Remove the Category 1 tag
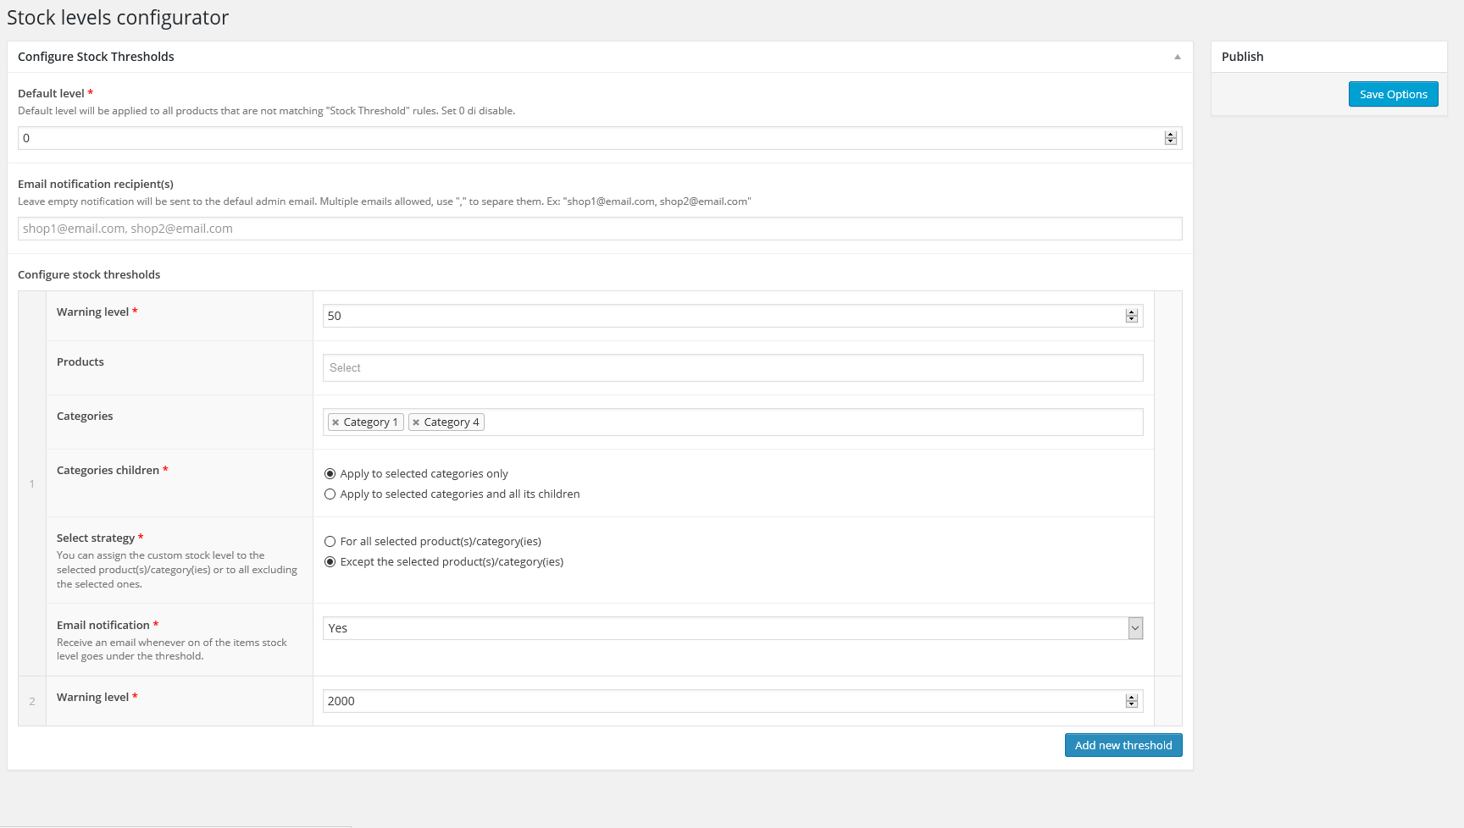1464x828 pixels. coord(335,422)
